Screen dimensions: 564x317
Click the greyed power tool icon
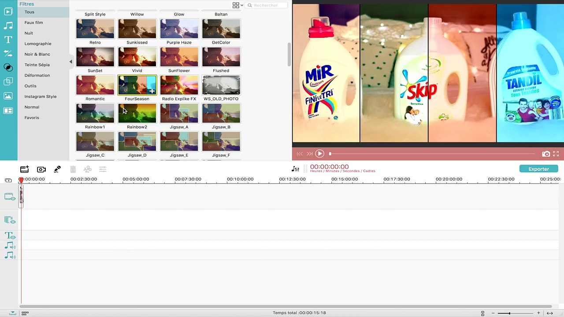pos(88,169)
